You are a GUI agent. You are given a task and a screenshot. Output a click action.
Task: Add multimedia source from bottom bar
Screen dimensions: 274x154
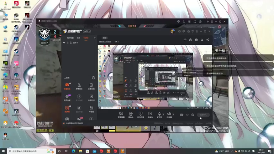coord(150,115)
